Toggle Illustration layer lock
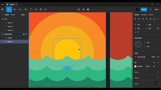Screen dimensions: 161x90 [x=24, y=34]
